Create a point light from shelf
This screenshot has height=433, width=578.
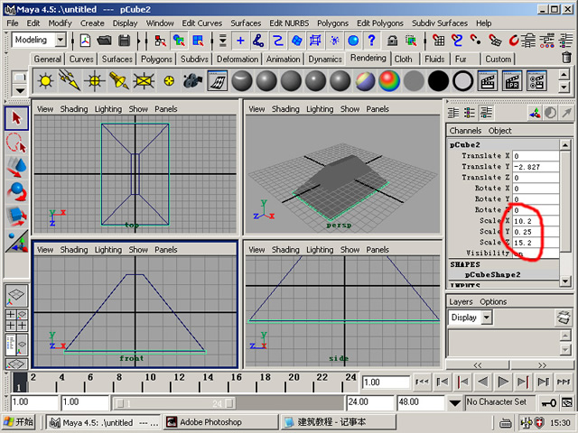95,80
